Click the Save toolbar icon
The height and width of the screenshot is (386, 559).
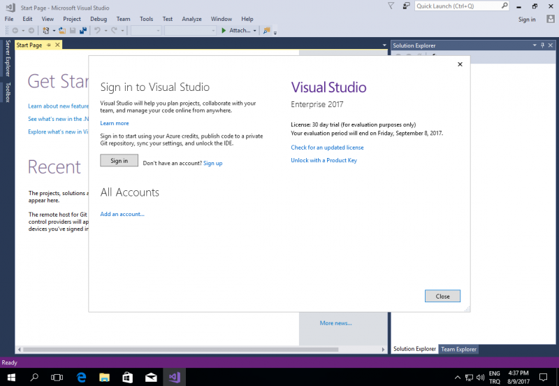[73, 31]
